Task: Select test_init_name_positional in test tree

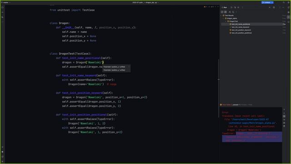Action: pyautogui.click(x=241, y=24)
